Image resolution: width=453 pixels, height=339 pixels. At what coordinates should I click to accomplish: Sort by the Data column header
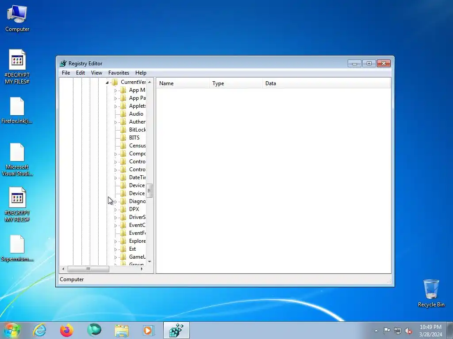326,83
